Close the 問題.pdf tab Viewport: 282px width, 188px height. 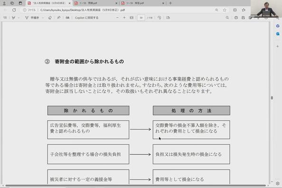pyautogui.click(x=116, y=3)
